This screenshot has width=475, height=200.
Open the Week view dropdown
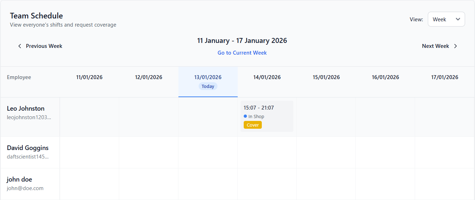446,20
